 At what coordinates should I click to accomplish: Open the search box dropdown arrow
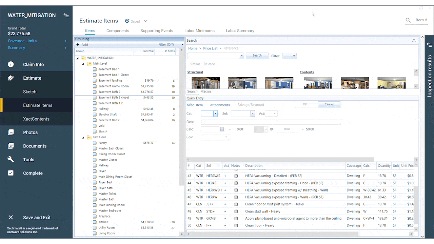[241, 56]
